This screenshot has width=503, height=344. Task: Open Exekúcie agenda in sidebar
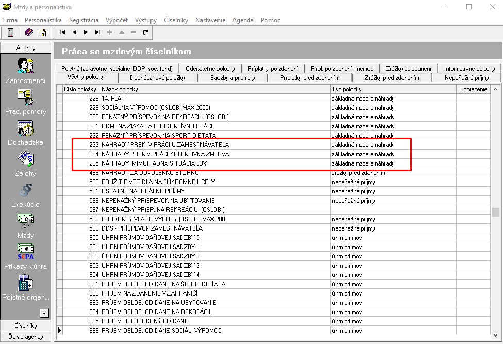[x=25, y=195]
